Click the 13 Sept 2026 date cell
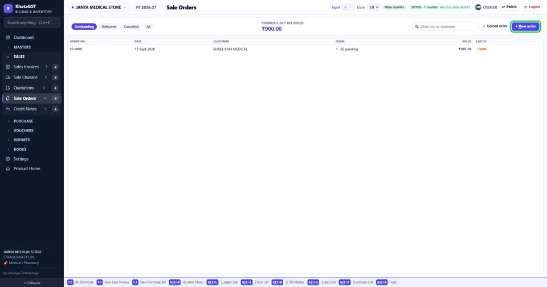 coord(144,49)
